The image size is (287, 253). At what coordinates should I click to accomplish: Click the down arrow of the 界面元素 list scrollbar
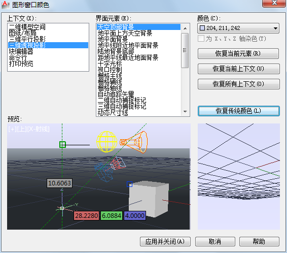point(185,111)
